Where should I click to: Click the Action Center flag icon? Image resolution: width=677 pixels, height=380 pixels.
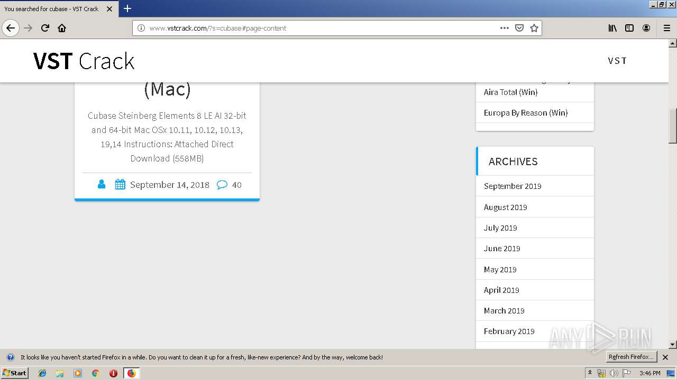(627, 373)
